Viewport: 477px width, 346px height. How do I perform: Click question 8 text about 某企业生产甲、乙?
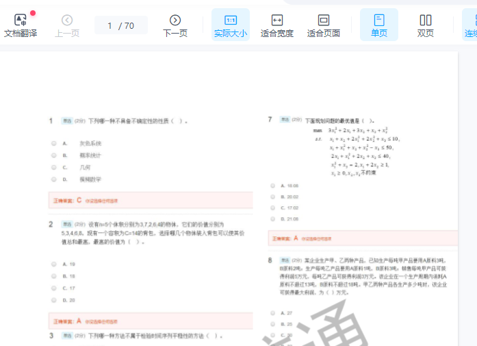363,276
